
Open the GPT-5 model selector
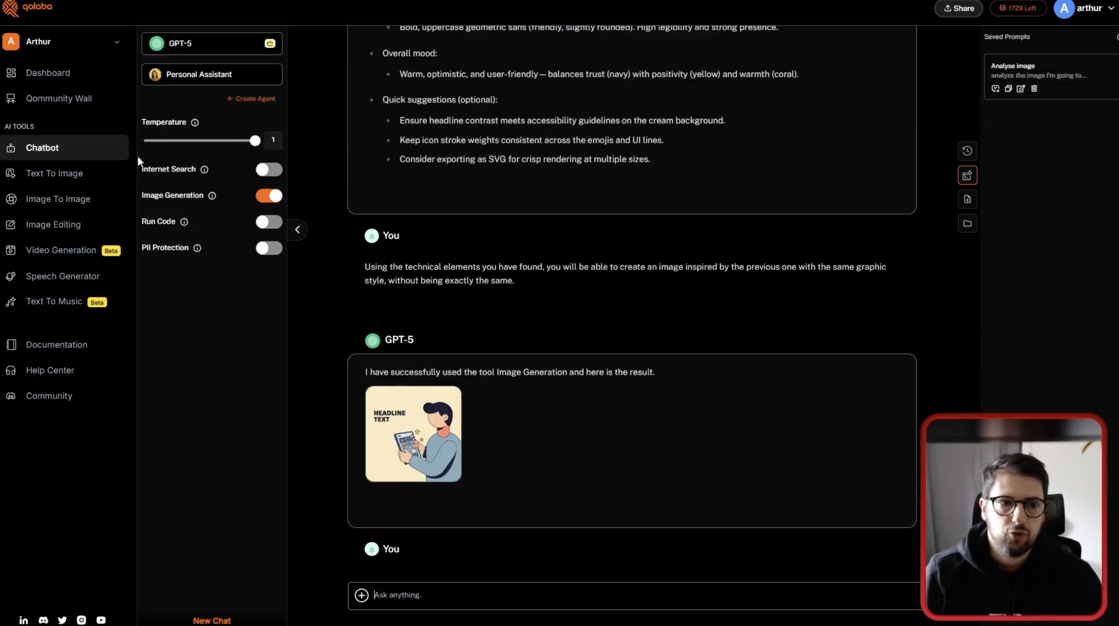pyautogui.click(x=211, y=43)
